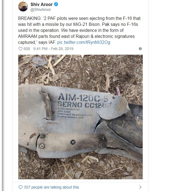Click the CONTRACT line stenciled on the debris
This screenshot has height=191, width=180.
[75, 114]
